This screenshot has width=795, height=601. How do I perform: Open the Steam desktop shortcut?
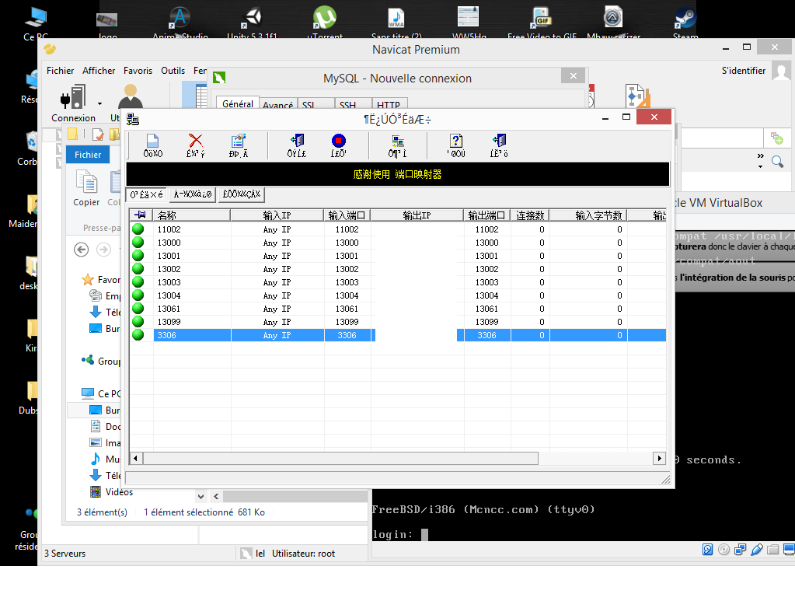pyautogui.click(x=685, y=21)
